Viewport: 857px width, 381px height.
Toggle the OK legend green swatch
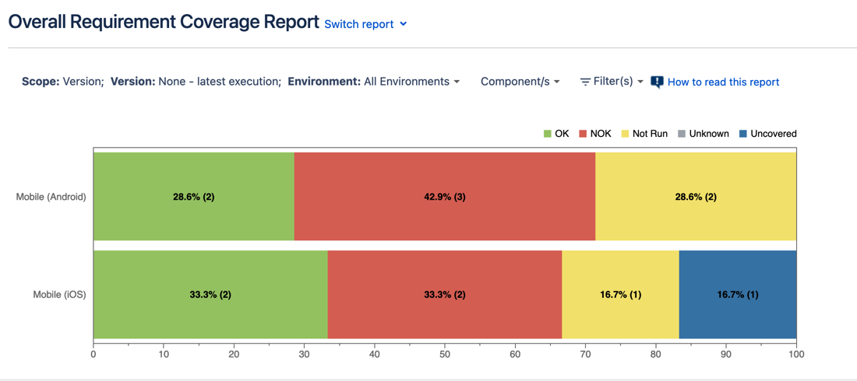tap(548, 134)
